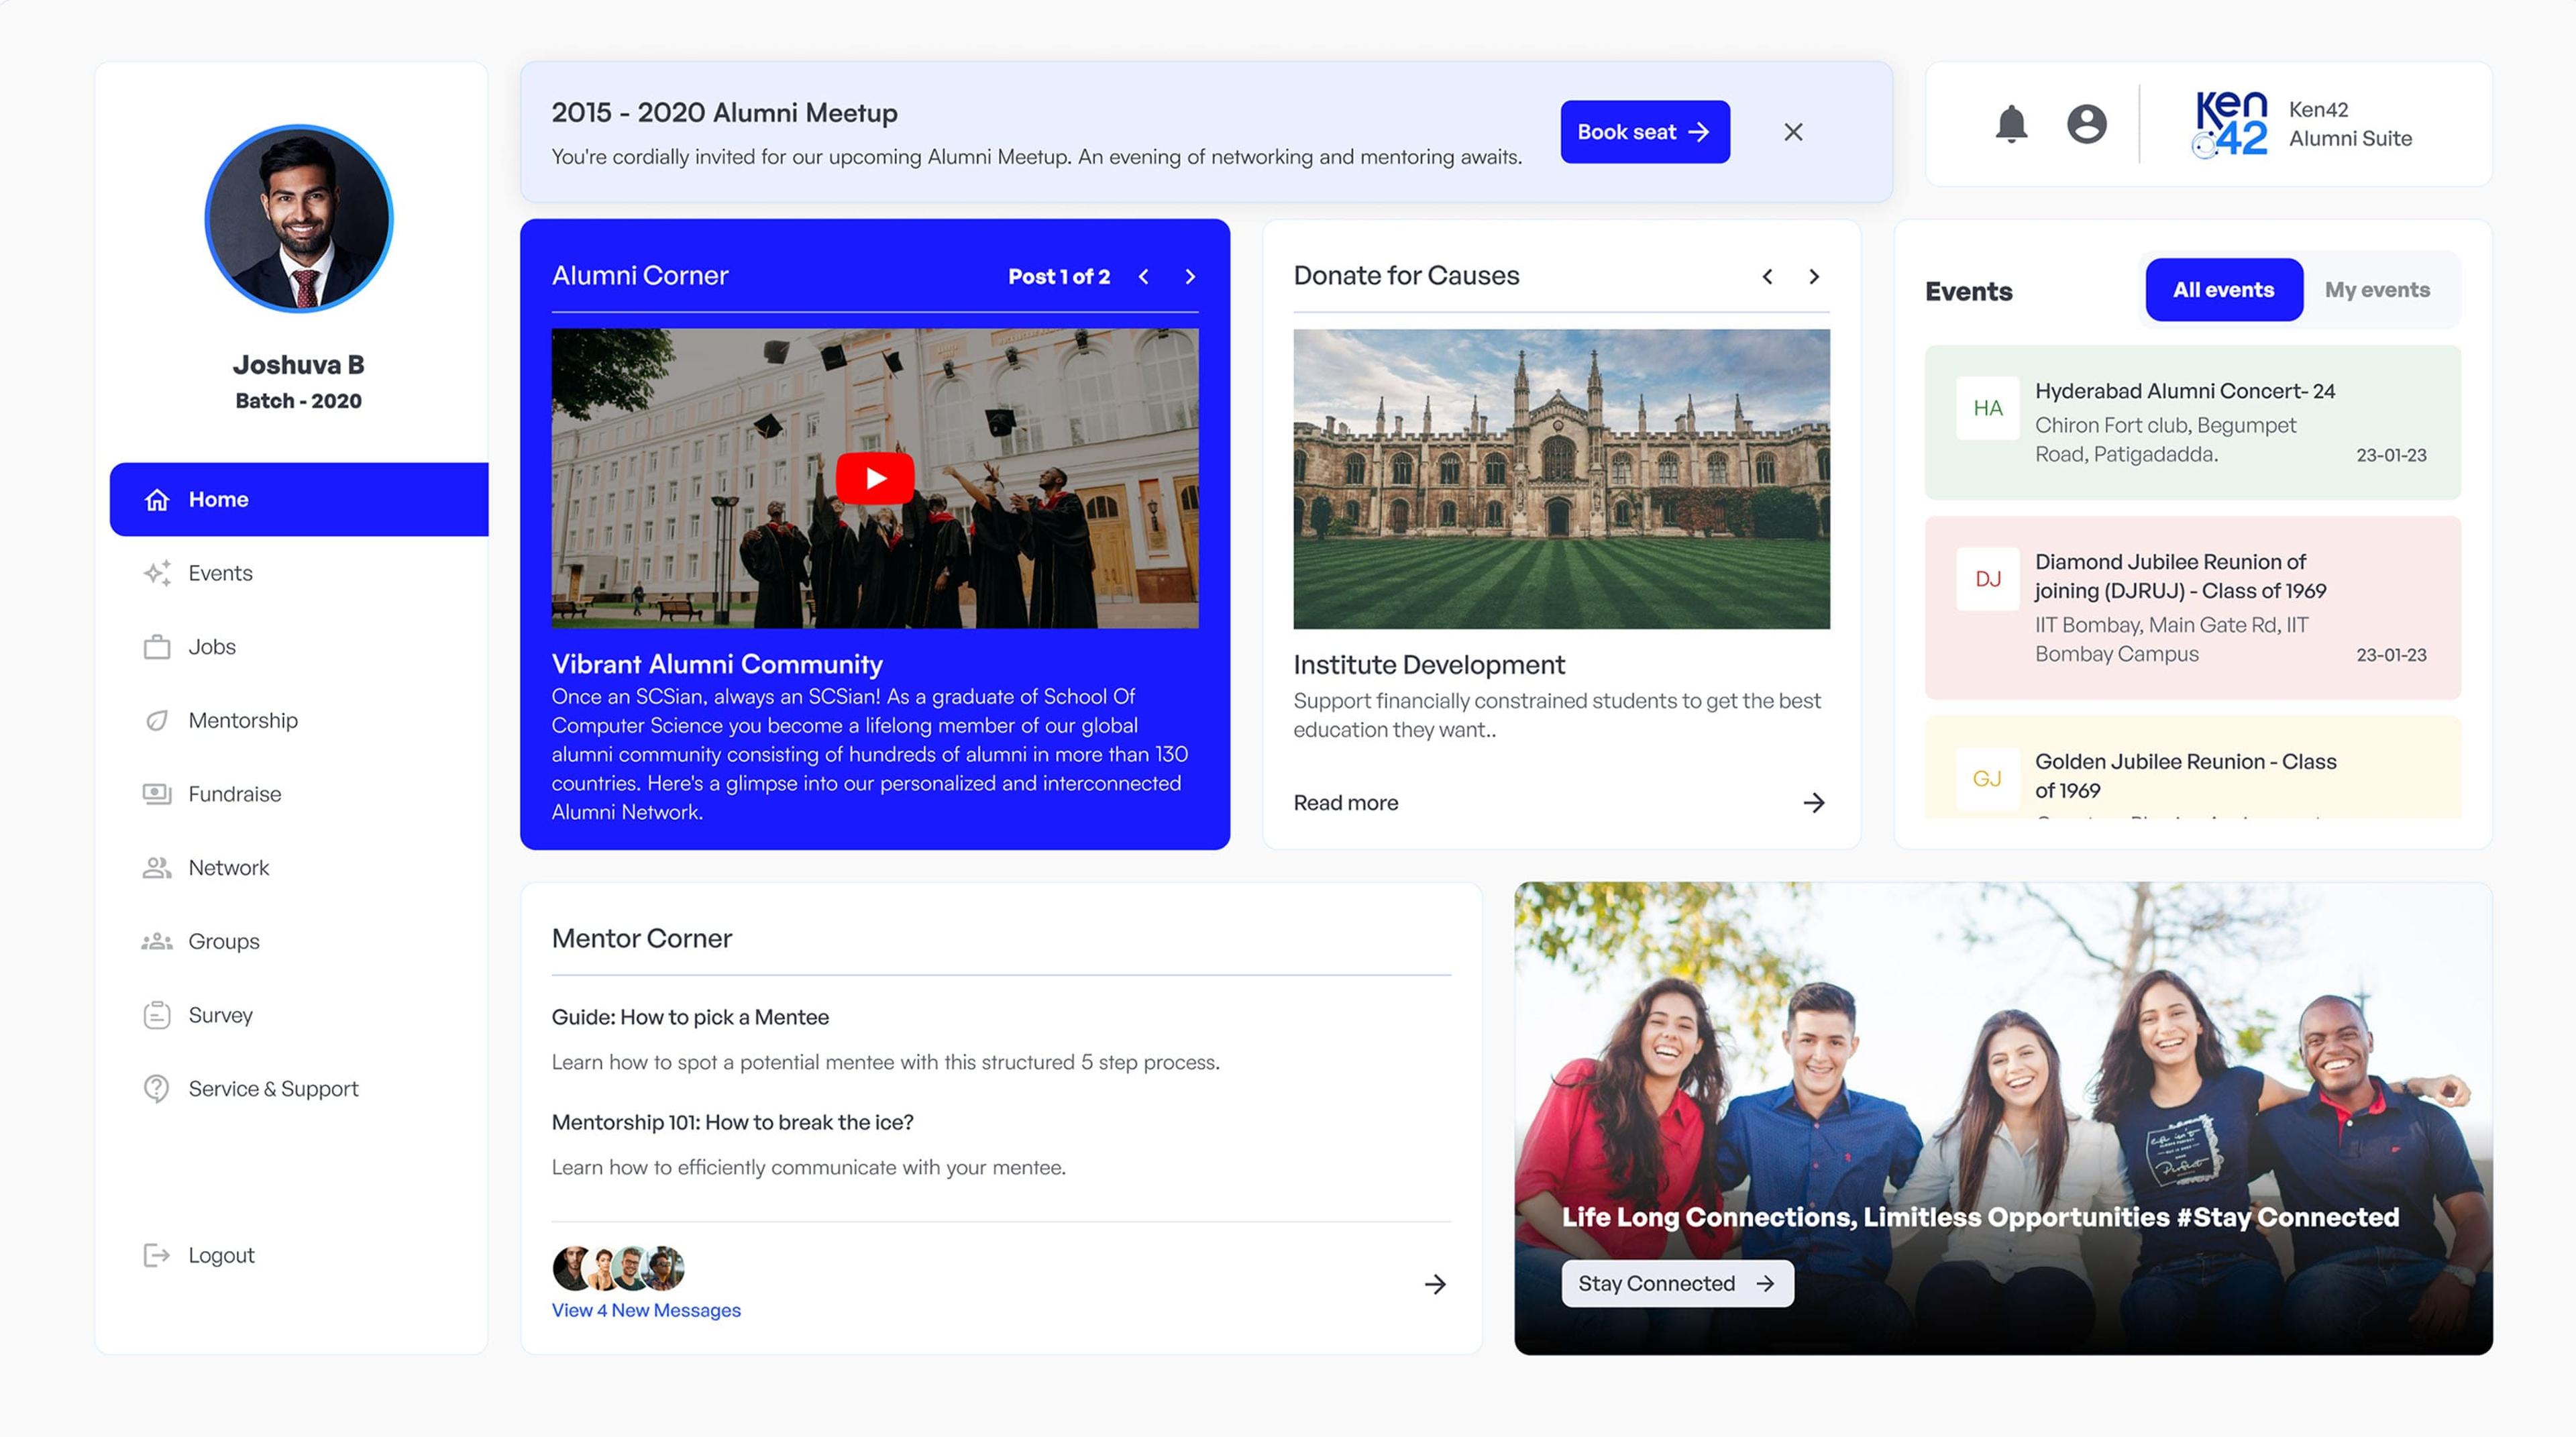2576x1437 pixels.
Task: Open the notifications bell icon
Action: tap(2011, 124)
